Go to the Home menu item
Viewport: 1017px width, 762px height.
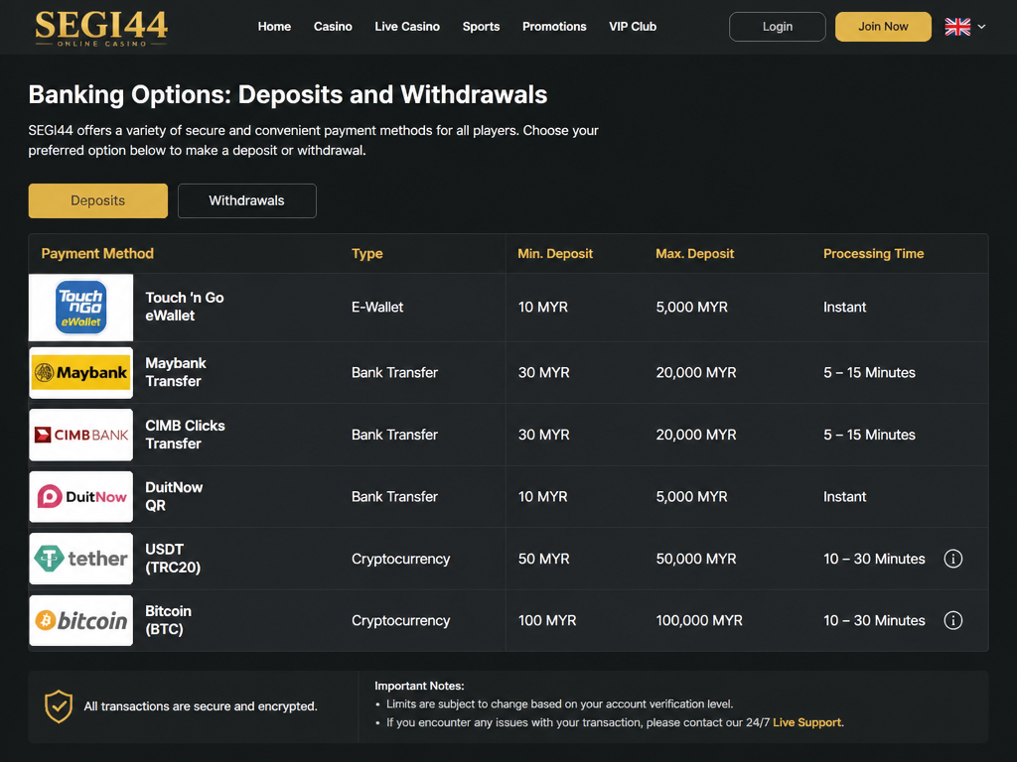click(274, 27)
